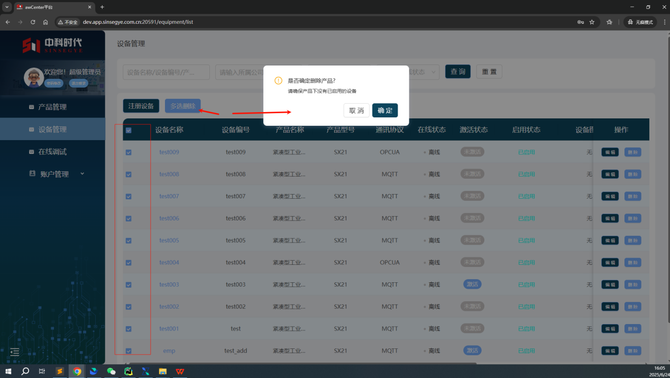Click the bookmark star icon in address bar

click(592, 22)
